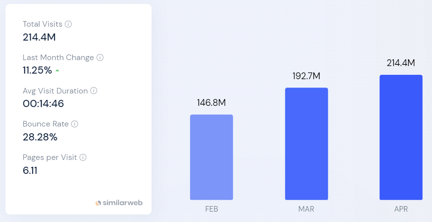This screenshot has width=432, height=222.
Task: Click the Similarweb logo
Action: [x=119, y=203]
